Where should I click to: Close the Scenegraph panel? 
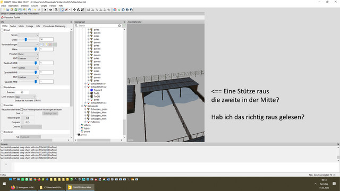point(124,22)
